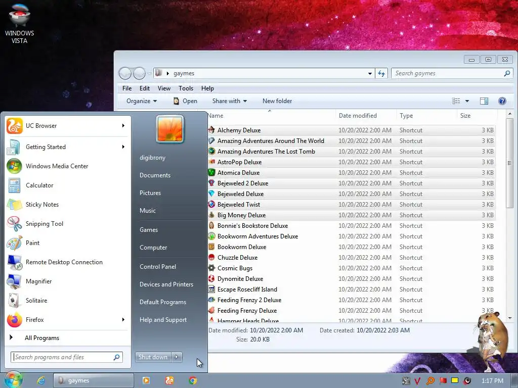Open Google Chrome from taskbar
518x388 pixels.
[193, 380]
